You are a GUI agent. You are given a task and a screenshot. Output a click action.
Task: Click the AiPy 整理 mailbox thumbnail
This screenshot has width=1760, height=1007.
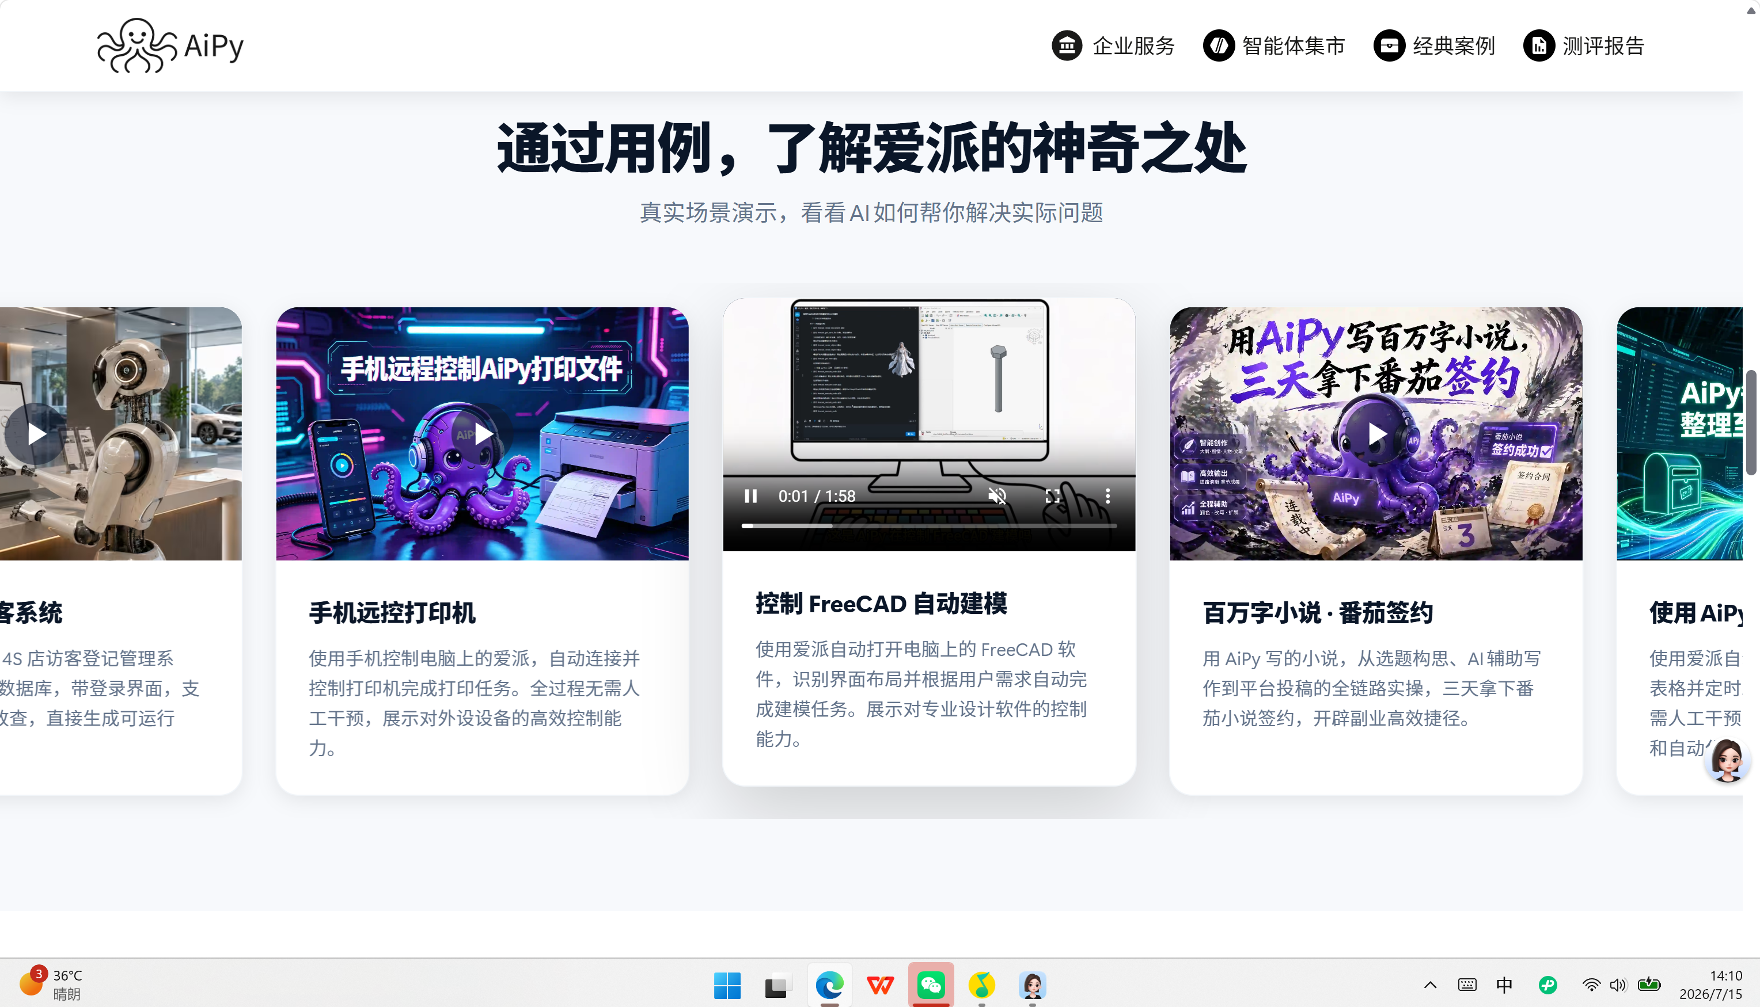[x=1679, y=434]
